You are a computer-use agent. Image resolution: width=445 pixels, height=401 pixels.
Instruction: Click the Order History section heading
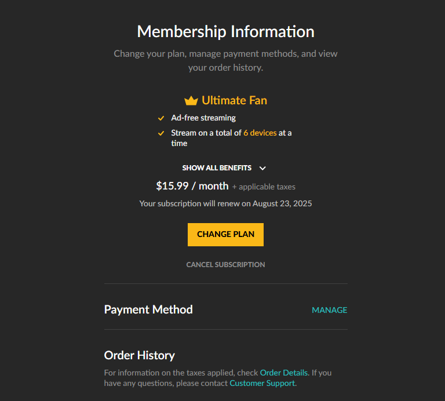pyautogui.click(x=139, y=355)
